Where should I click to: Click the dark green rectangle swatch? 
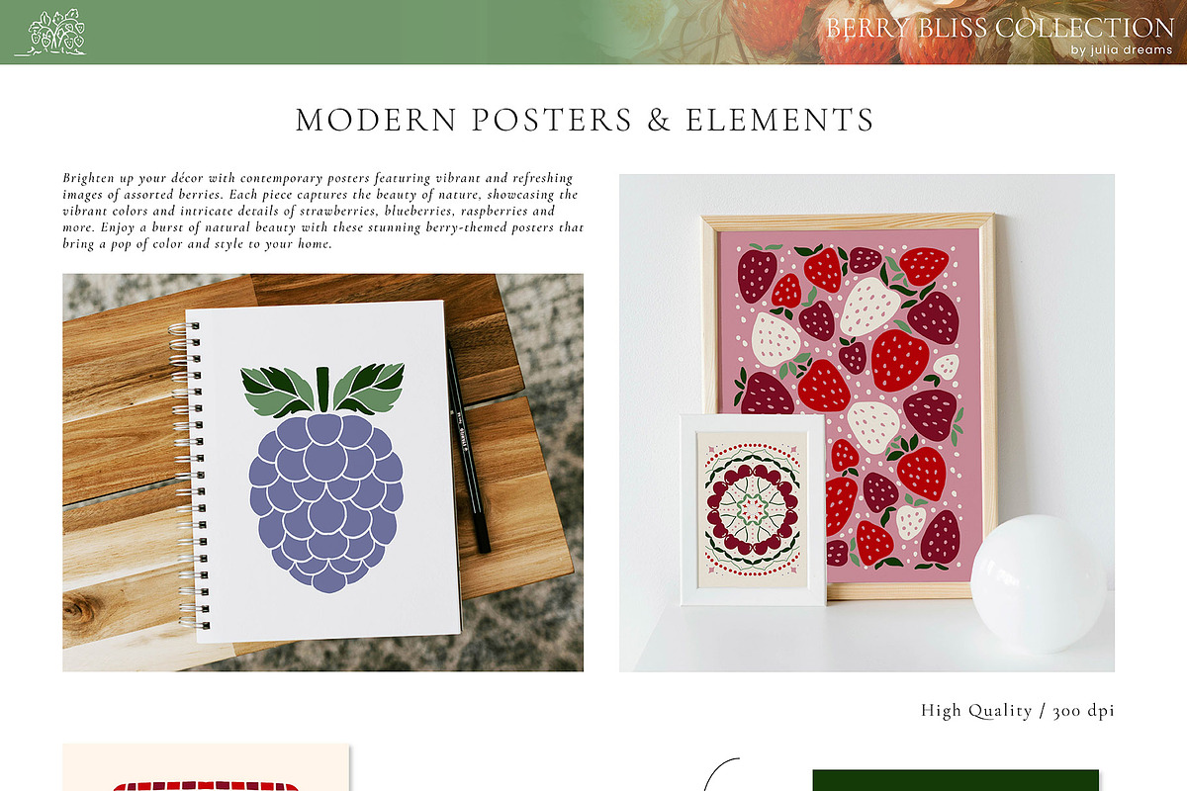pos(956,780)
